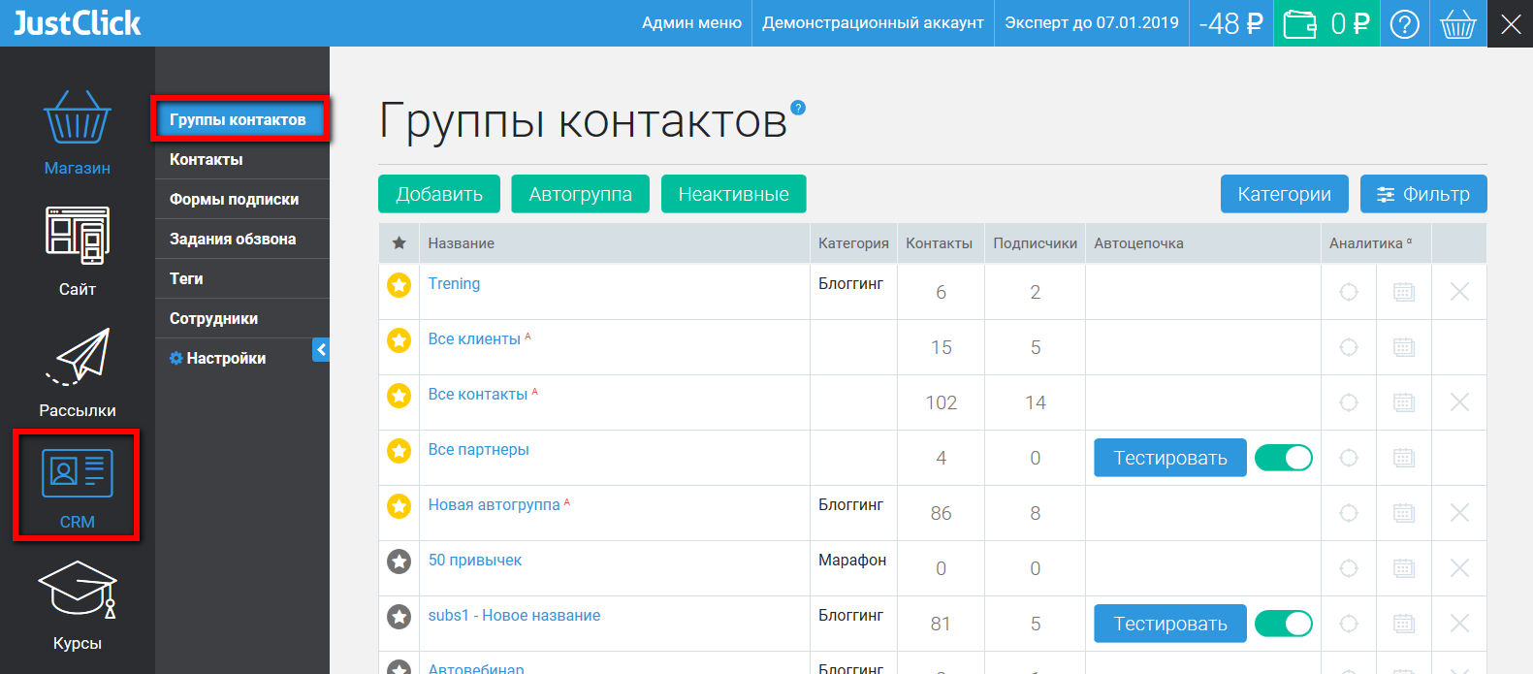Unstar the Trening group favorite star
The width and height of the screenshot is (1533, 674).
399,284
